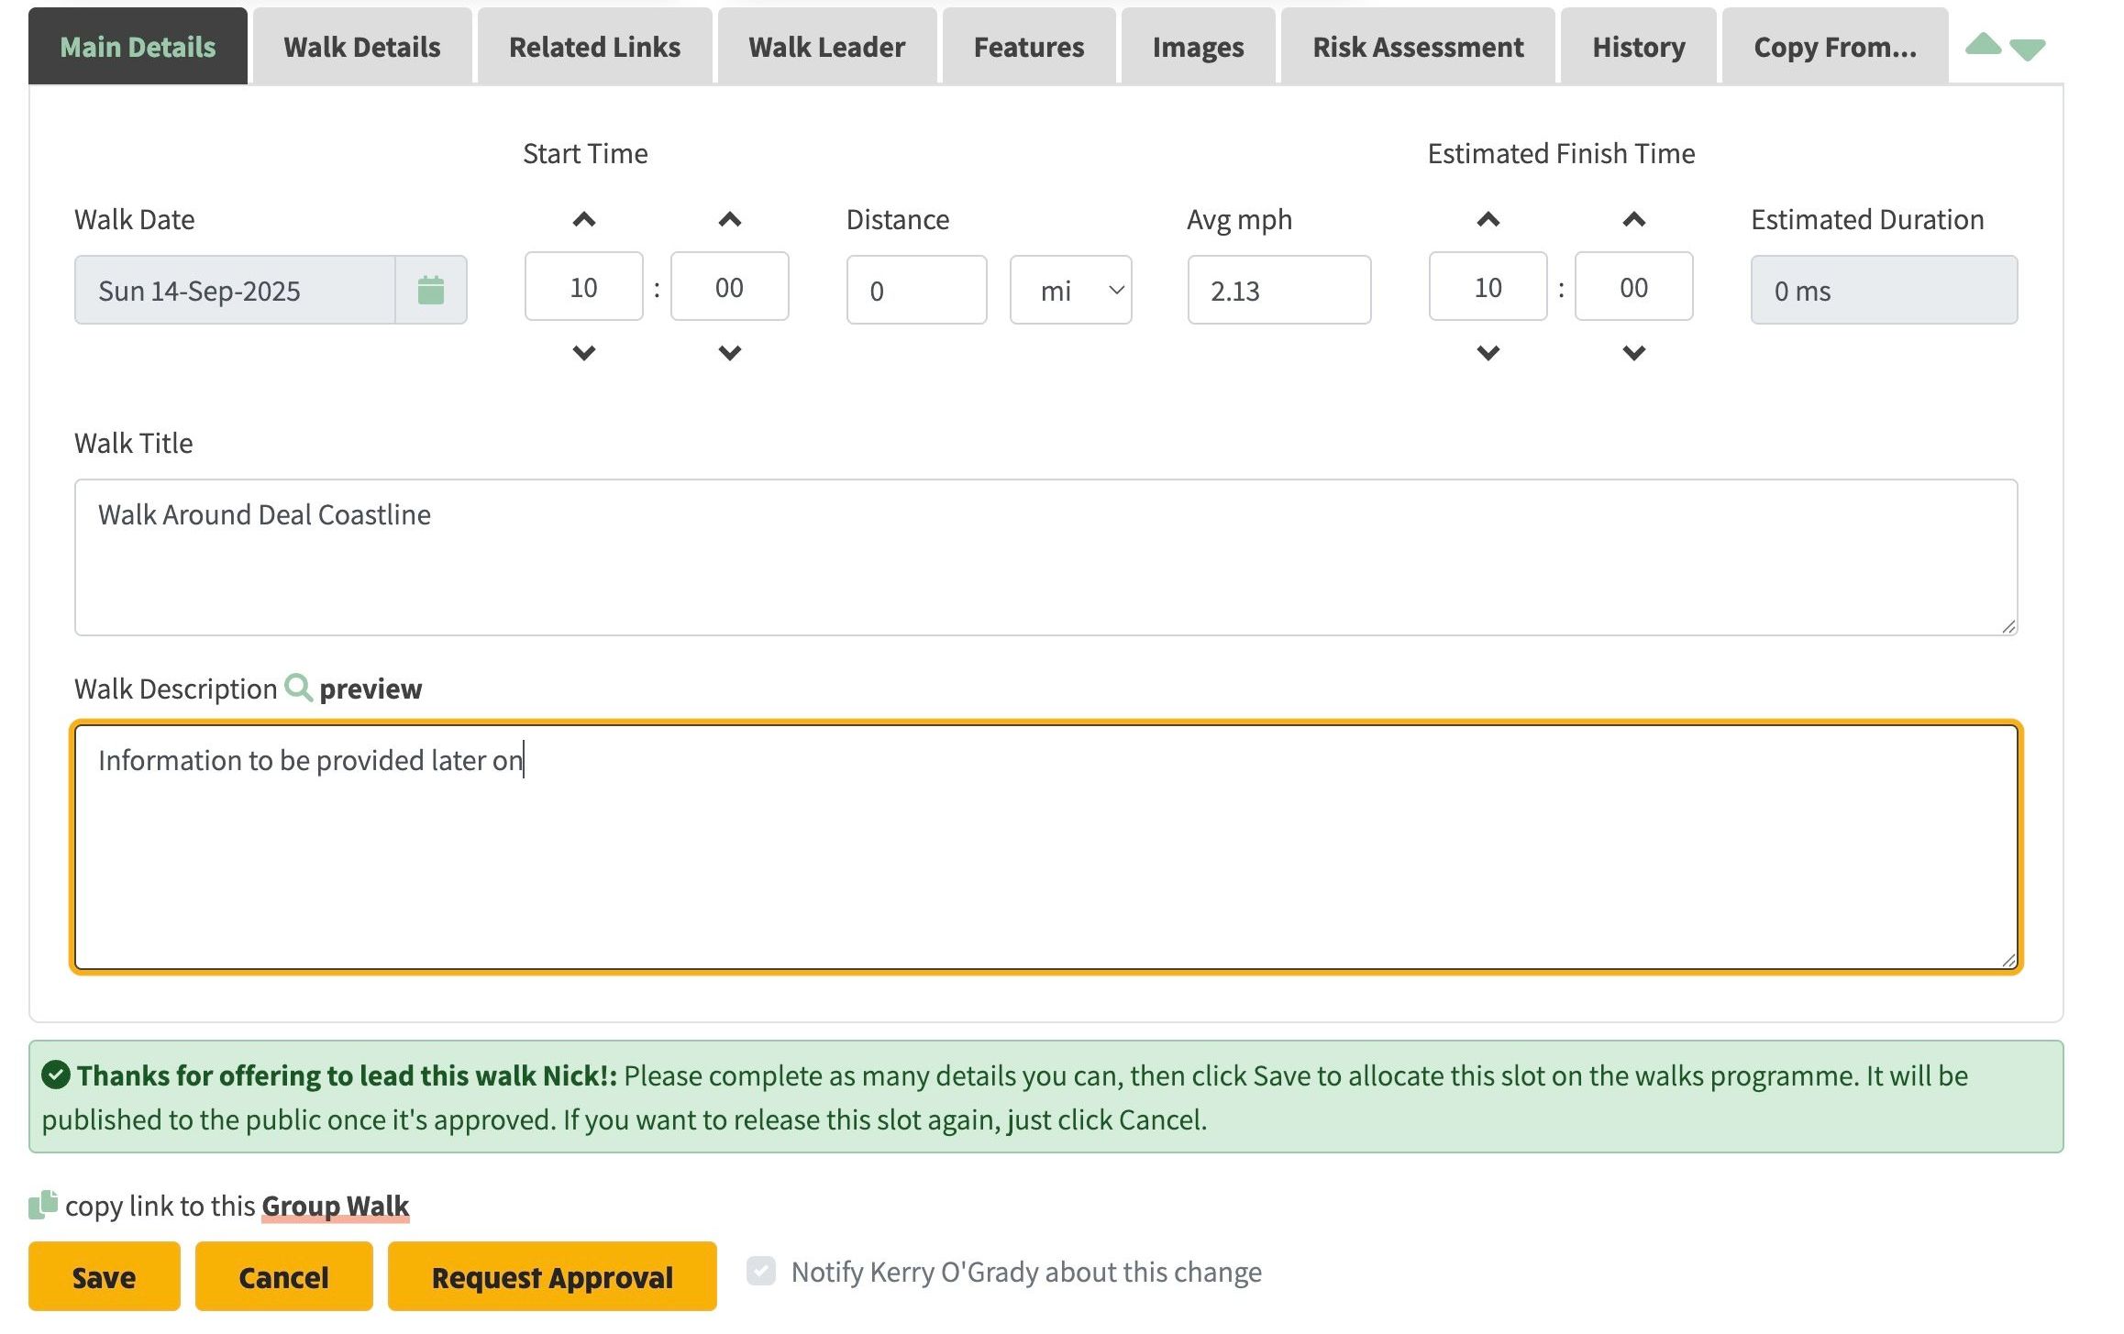The height and width of the screenshot is (1334, 2124).
Task: Click the 'Walk Date' label
Action: coord(135,219)
